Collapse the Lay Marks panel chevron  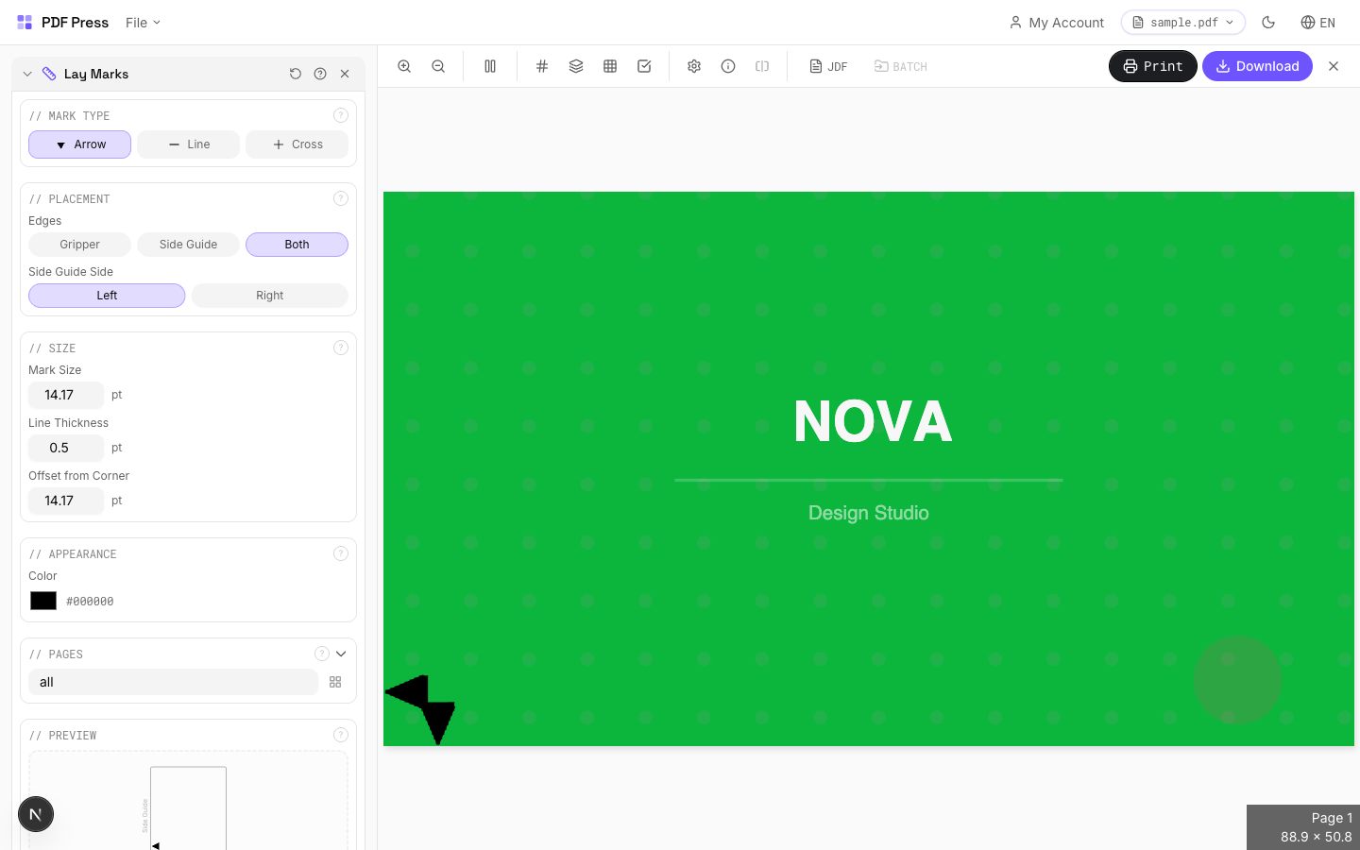click(27, 74)
